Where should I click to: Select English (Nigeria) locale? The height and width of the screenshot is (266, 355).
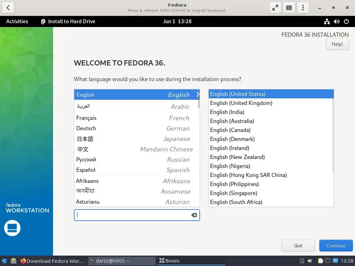point(271,166)
